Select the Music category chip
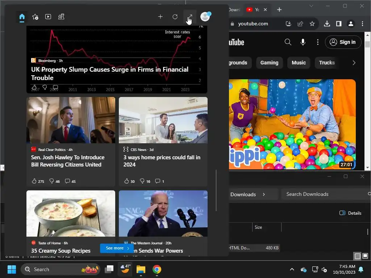The image size is (371, 278). pos(299,63)
